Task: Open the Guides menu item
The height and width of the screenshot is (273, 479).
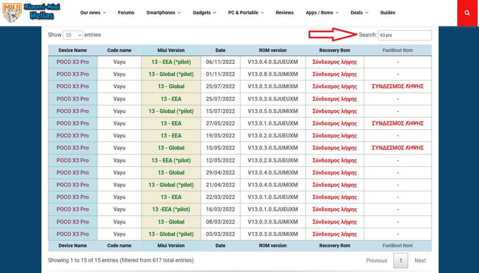Action: pos(388,13)
